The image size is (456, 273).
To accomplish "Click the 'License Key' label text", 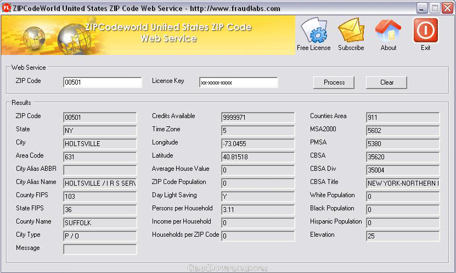I will click(x=168, y=81).
